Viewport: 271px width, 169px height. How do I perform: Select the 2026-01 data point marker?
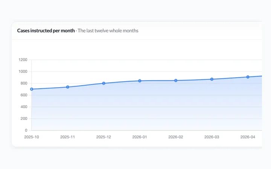pyautogui.click(x=140, y=81)
